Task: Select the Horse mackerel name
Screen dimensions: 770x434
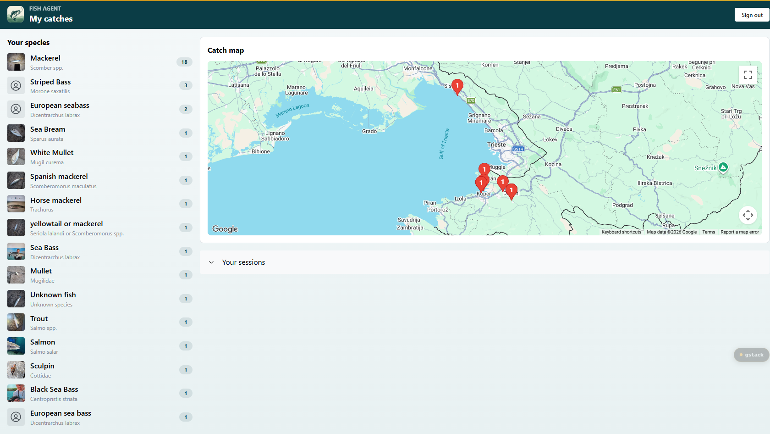Action: (56, 200)
